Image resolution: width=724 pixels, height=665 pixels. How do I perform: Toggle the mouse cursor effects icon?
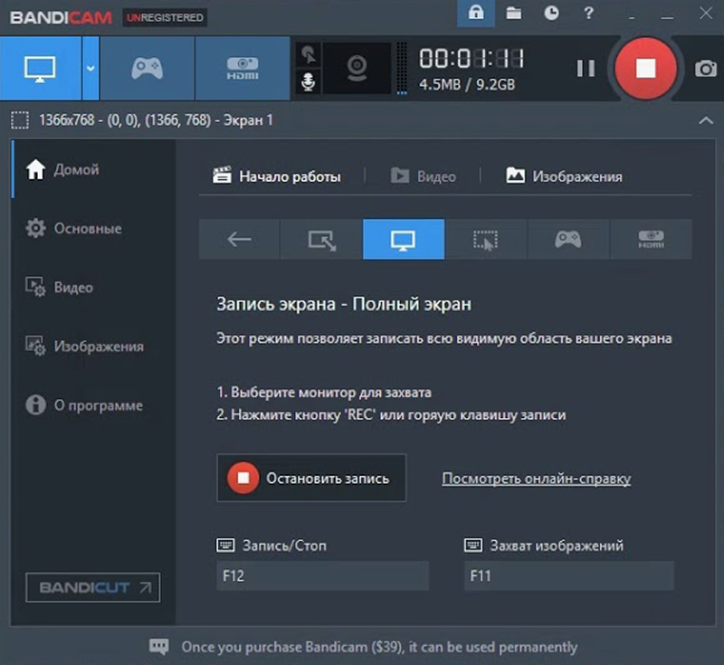coord(308,55)
